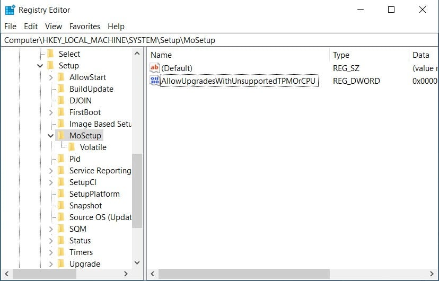The width and height of the screenshot is (439, 281).
Task: Click the SQM folder icon
Action: point(62,229)
